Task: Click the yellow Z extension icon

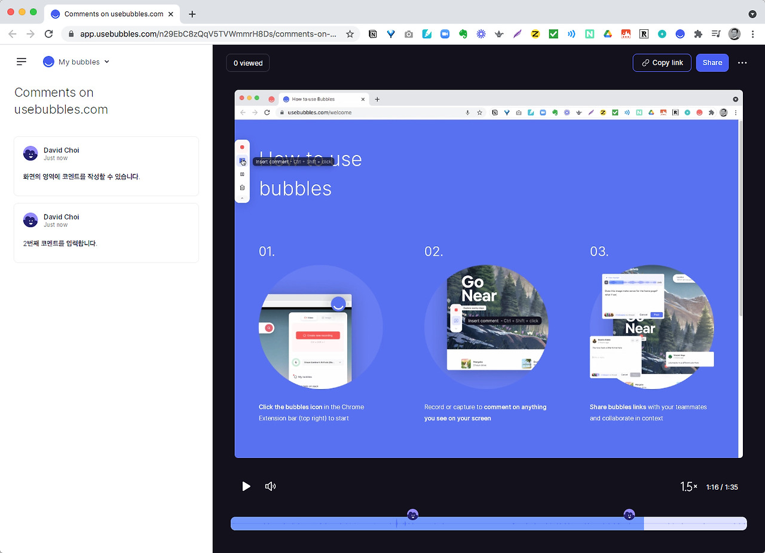Action: click(x=535, y=34)
